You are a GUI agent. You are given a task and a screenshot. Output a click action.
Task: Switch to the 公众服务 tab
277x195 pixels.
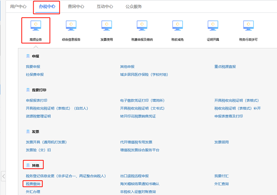[134, 7]
